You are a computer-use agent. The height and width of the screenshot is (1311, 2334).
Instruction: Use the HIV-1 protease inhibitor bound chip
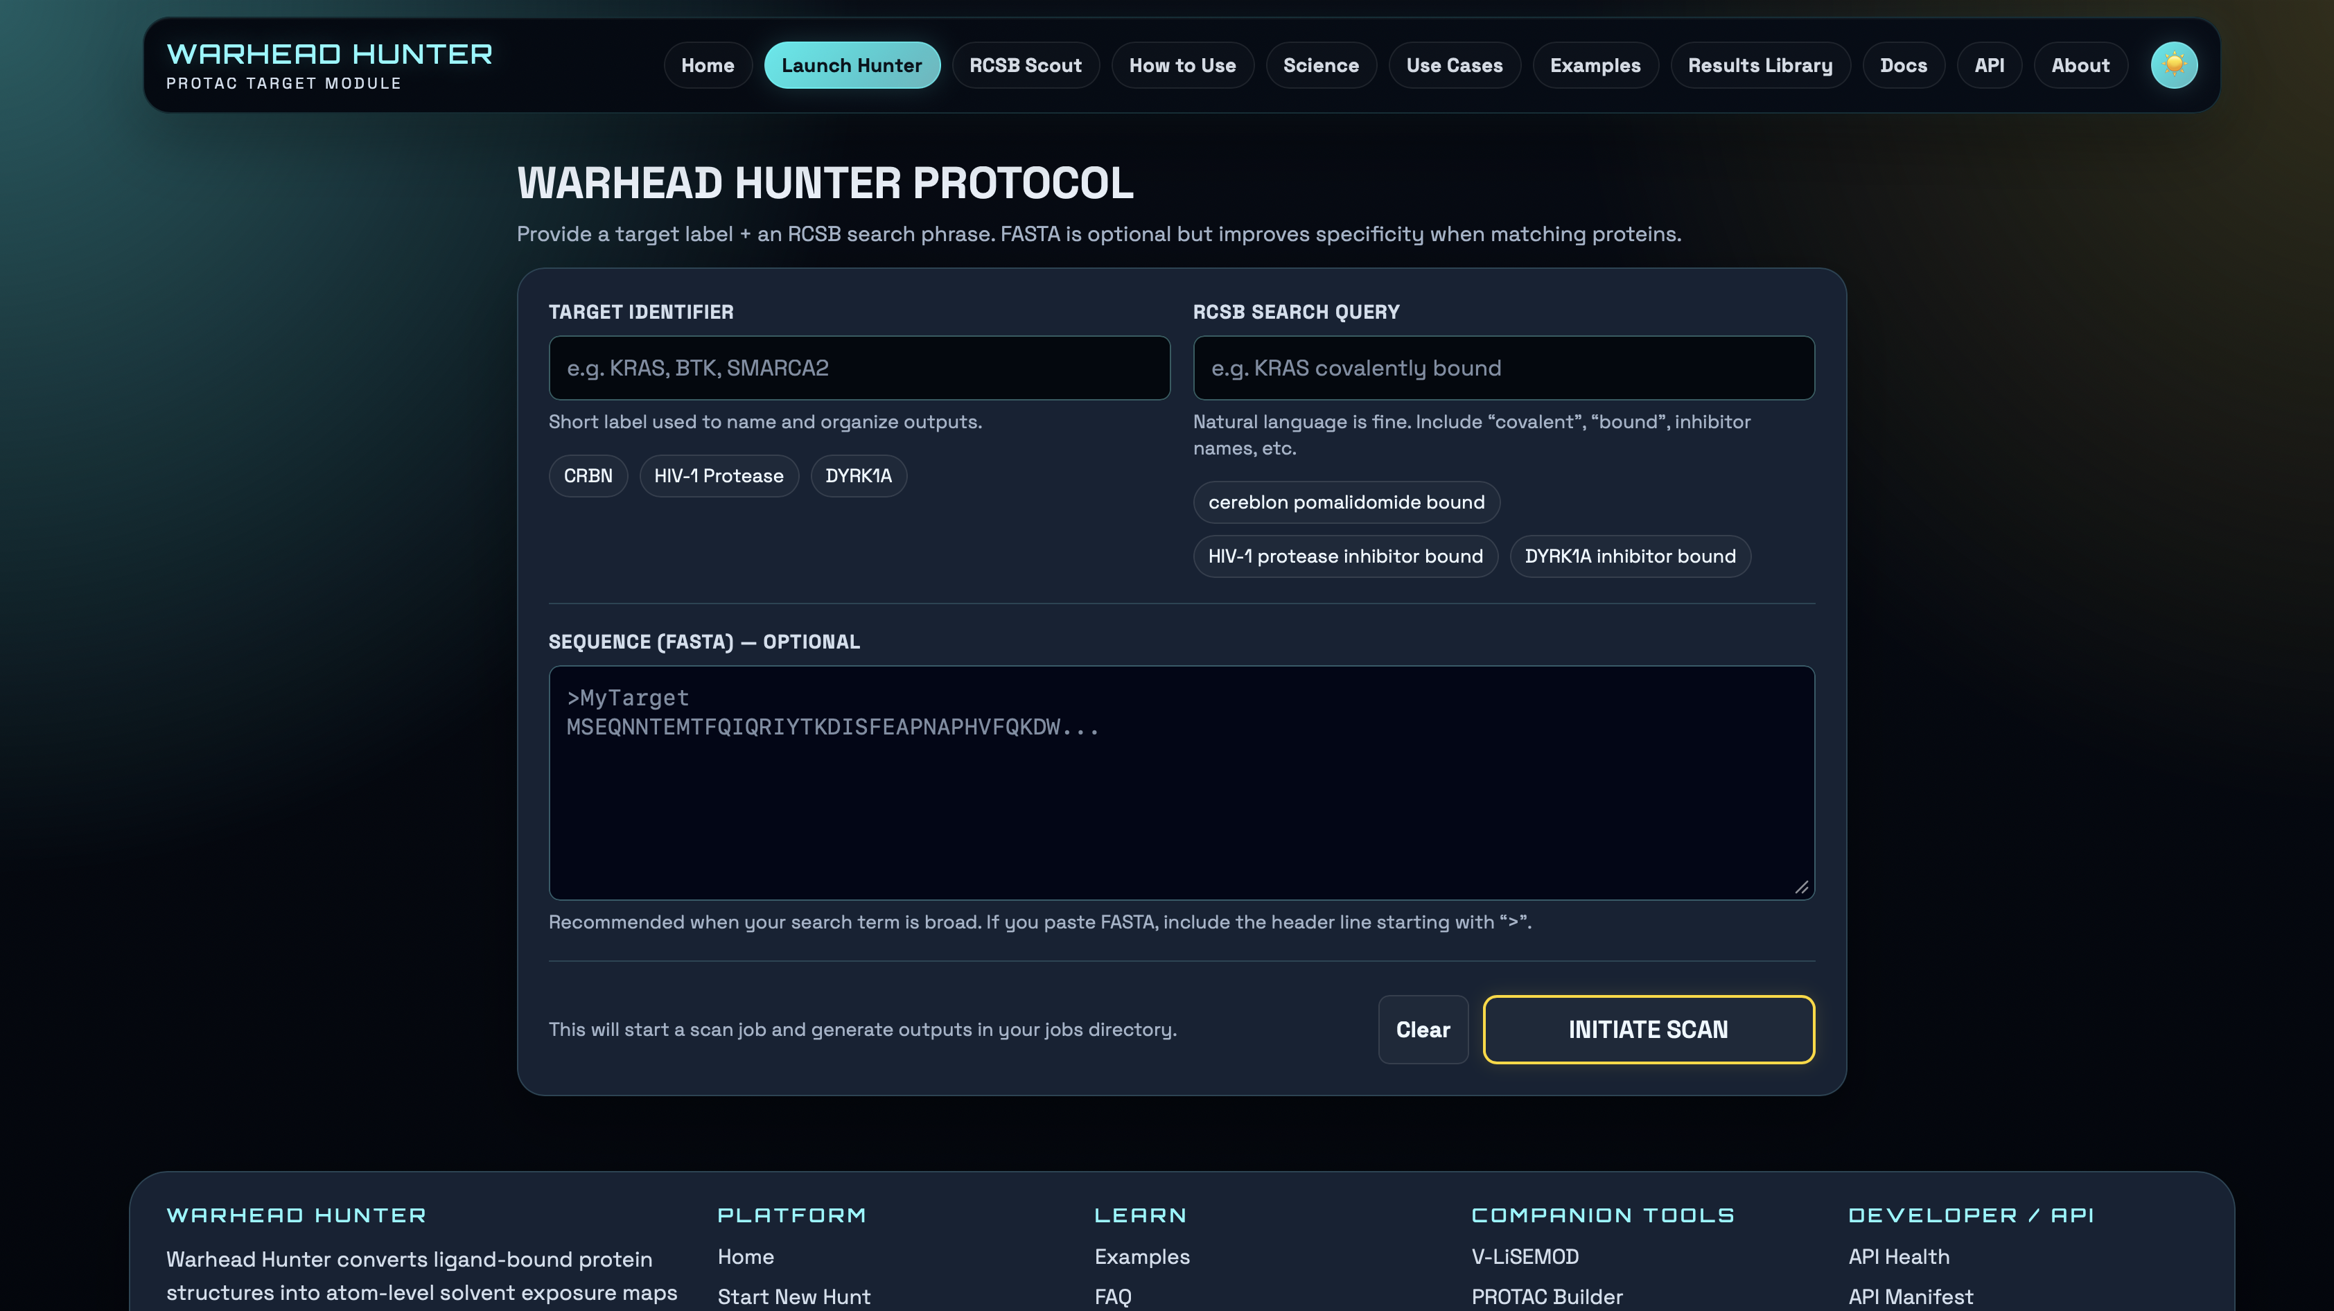click(x=1346, y=556)
